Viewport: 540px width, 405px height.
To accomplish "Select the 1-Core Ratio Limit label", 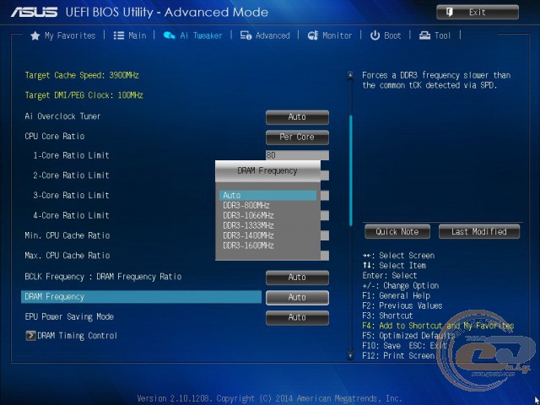I will (x=71, y=155).
